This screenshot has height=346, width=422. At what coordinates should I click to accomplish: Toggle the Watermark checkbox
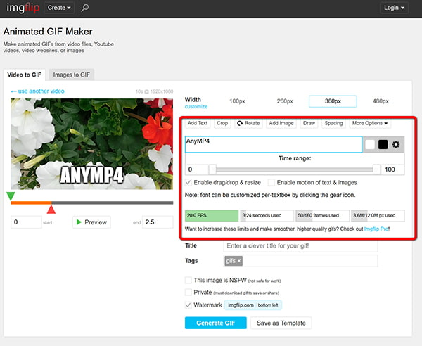tap(188, 305)
